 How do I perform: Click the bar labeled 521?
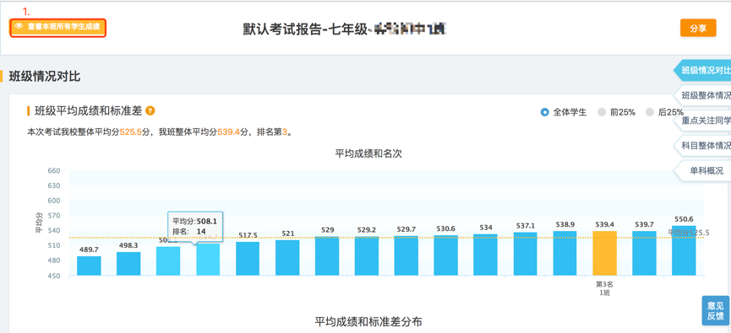pyautogui.click(x=287, y=258)
